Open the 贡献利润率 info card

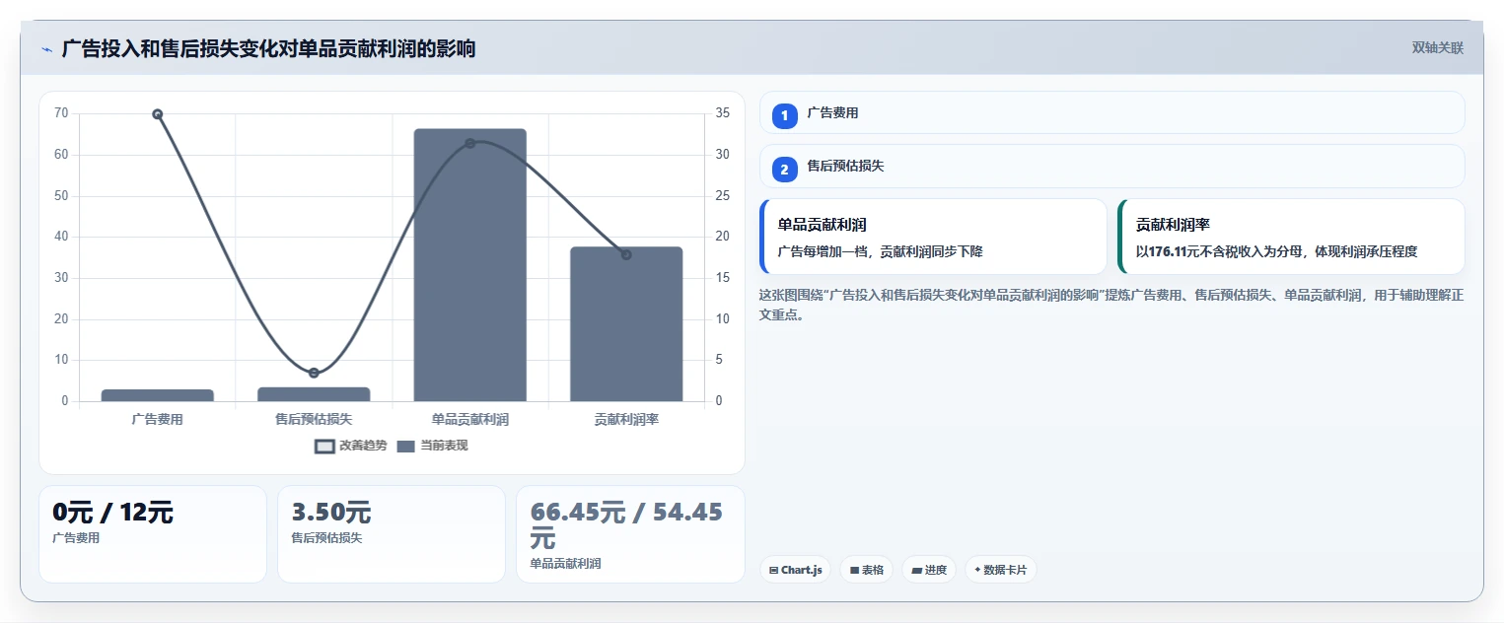coord(1291,237)
